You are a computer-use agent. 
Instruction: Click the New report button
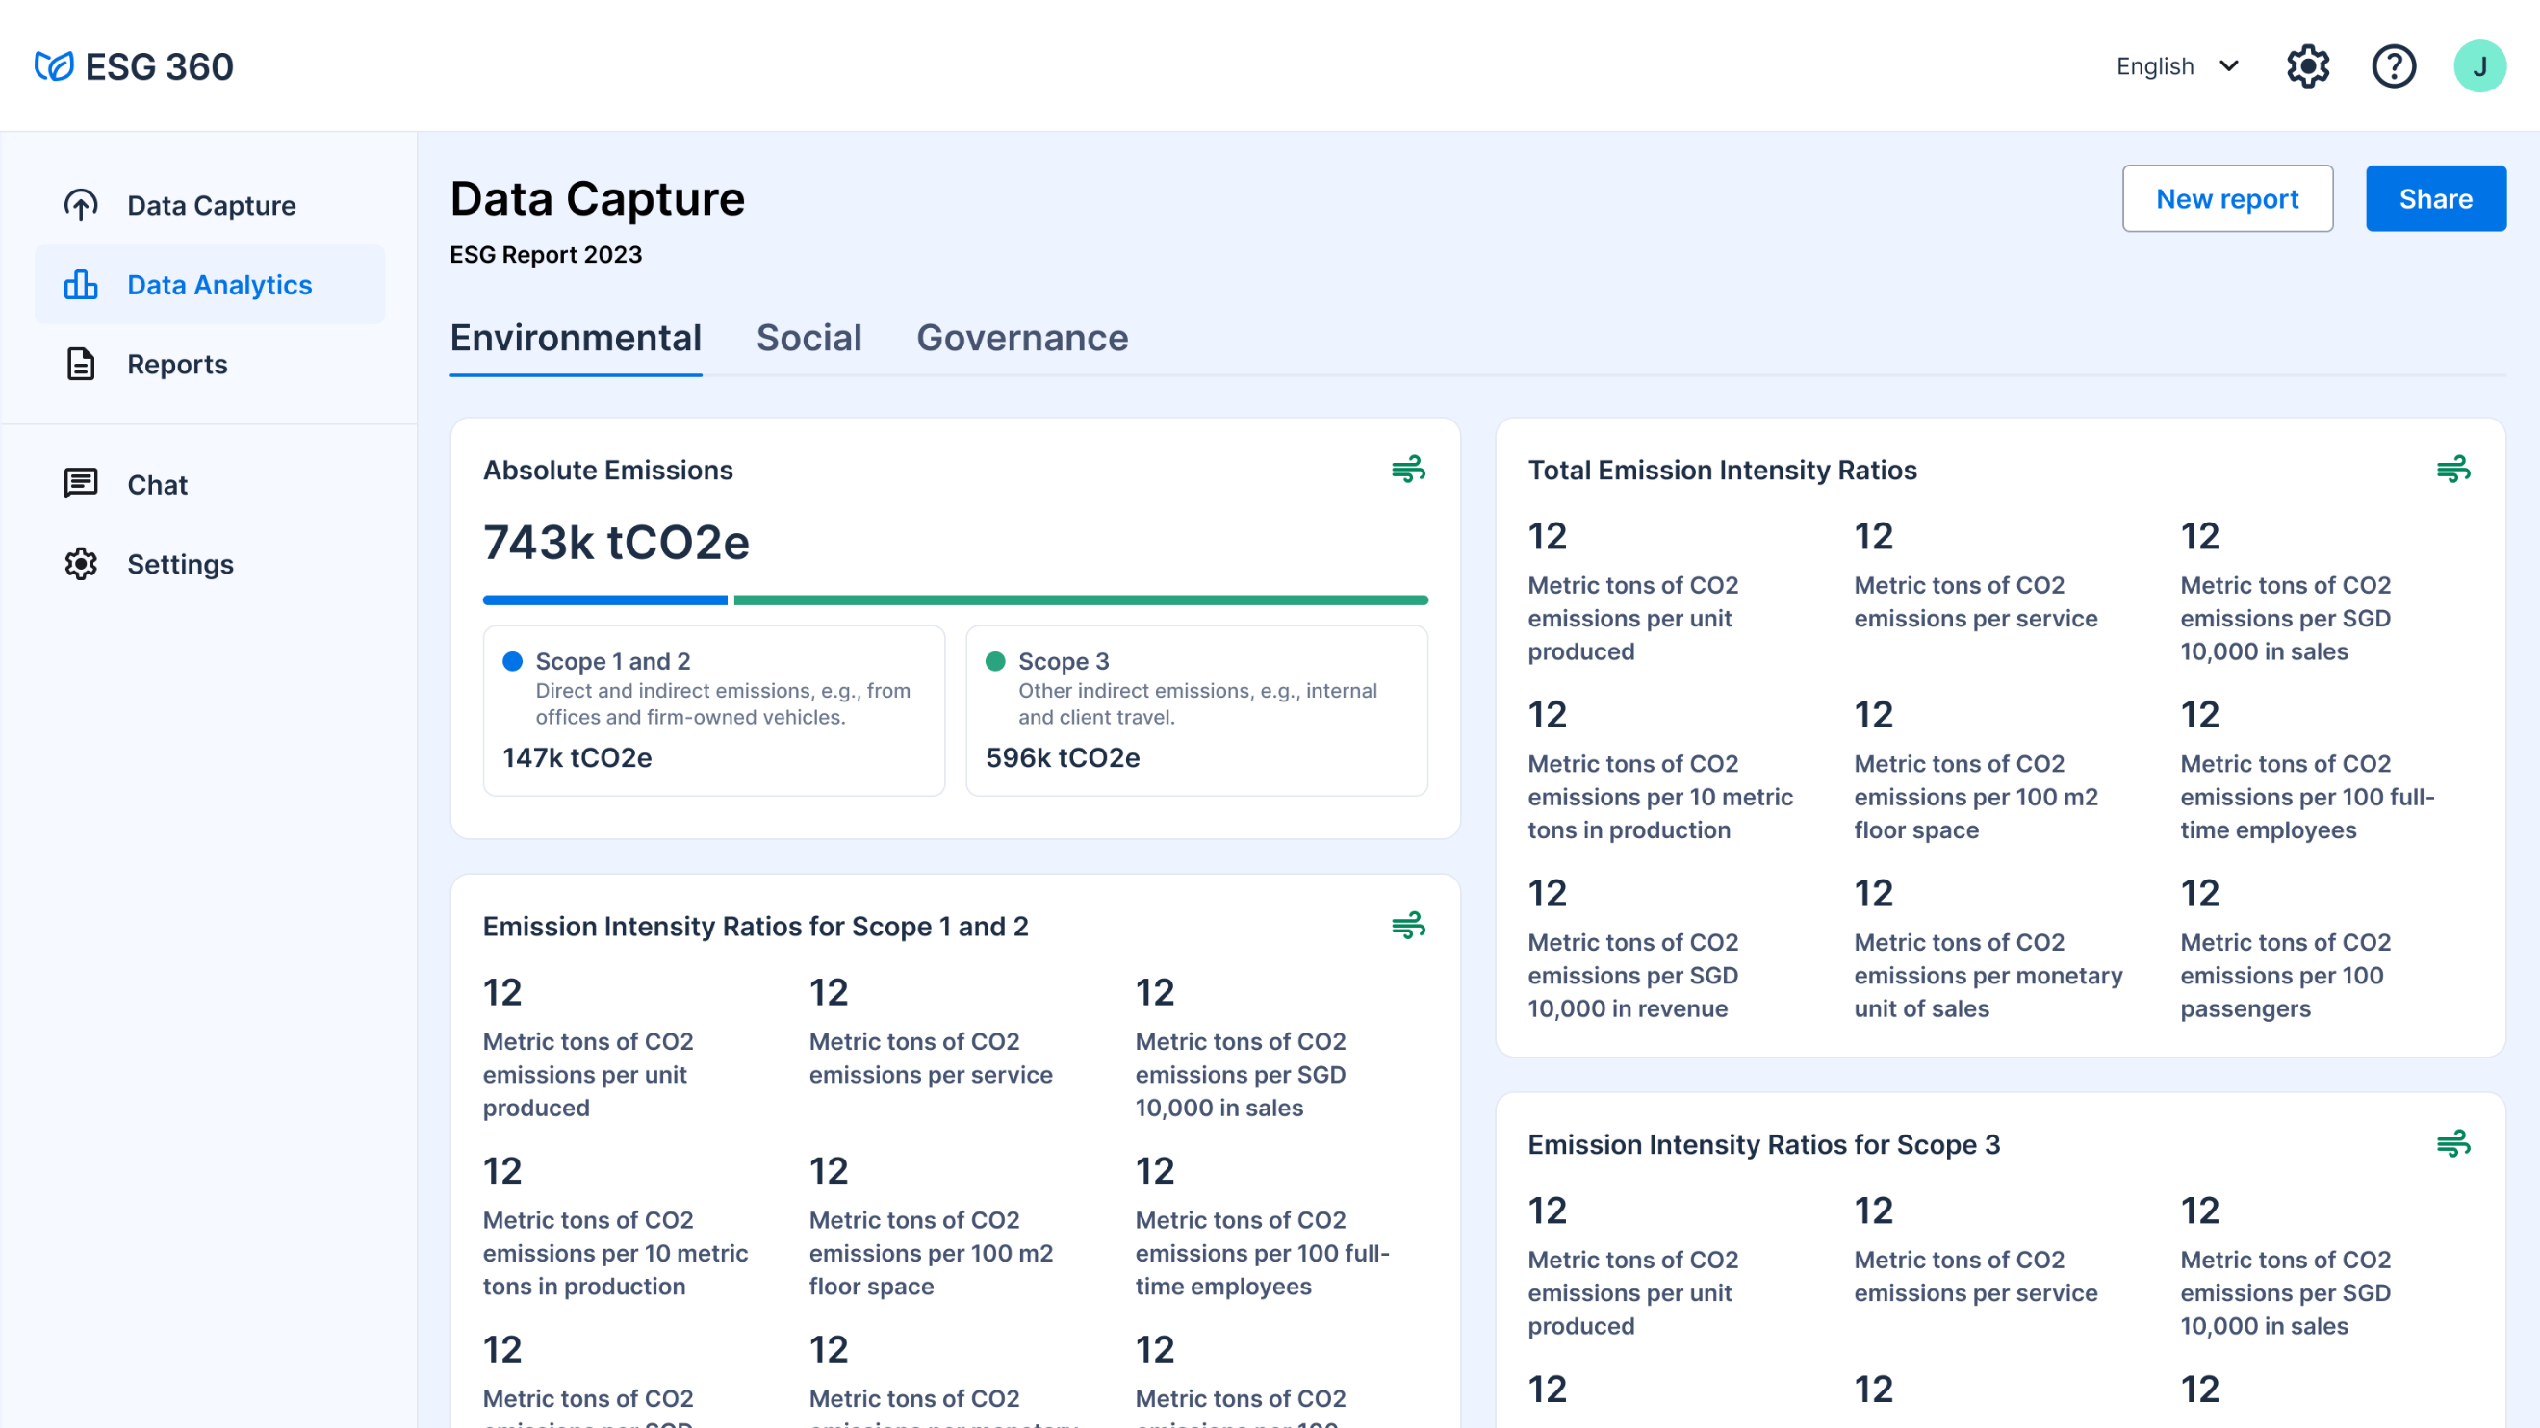pos(2227,198)
